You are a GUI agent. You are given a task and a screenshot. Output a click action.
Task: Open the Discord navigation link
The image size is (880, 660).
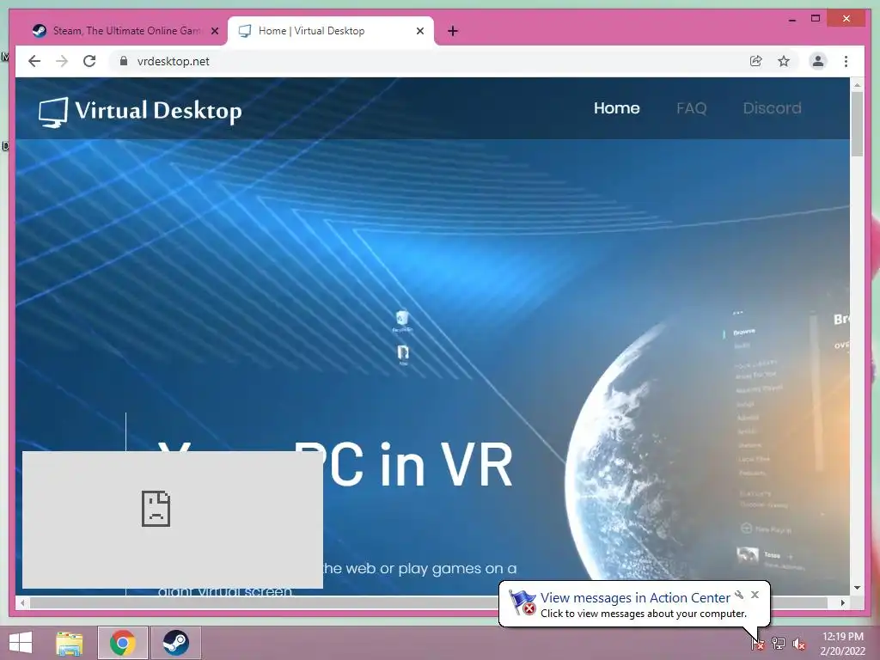[x=772, y=107]
